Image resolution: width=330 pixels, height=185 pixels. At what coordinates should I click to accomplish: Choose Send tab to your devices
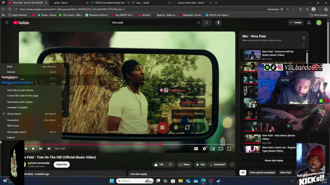(x=31, y=90)
